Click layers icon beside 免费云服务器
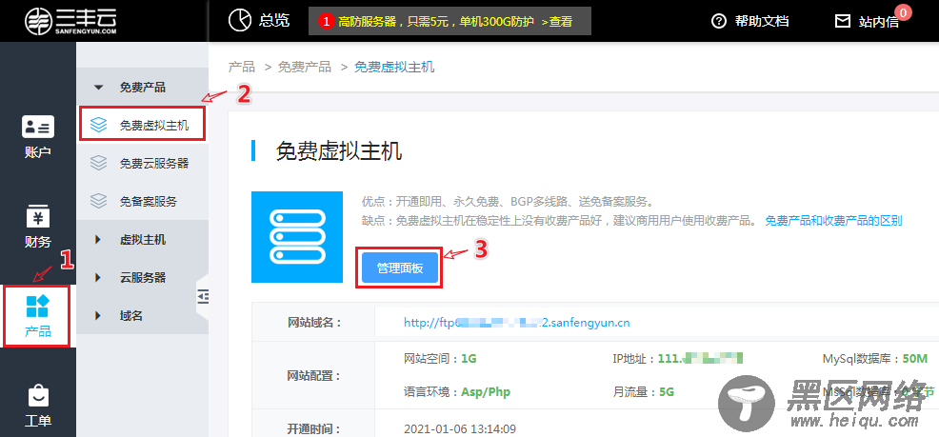This screenshot has height=437, width=939. (x=98, y=163)
